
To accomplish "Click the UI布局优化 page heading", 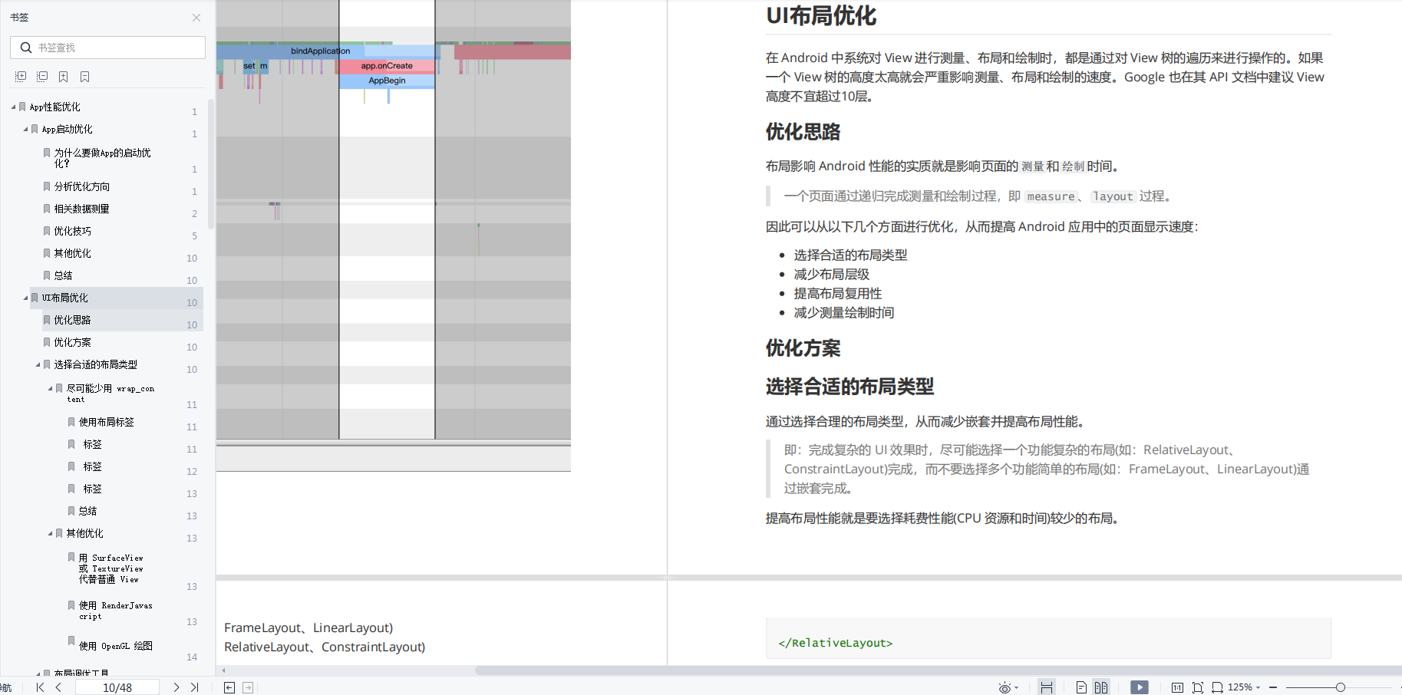I will click(x=821, y=15).
